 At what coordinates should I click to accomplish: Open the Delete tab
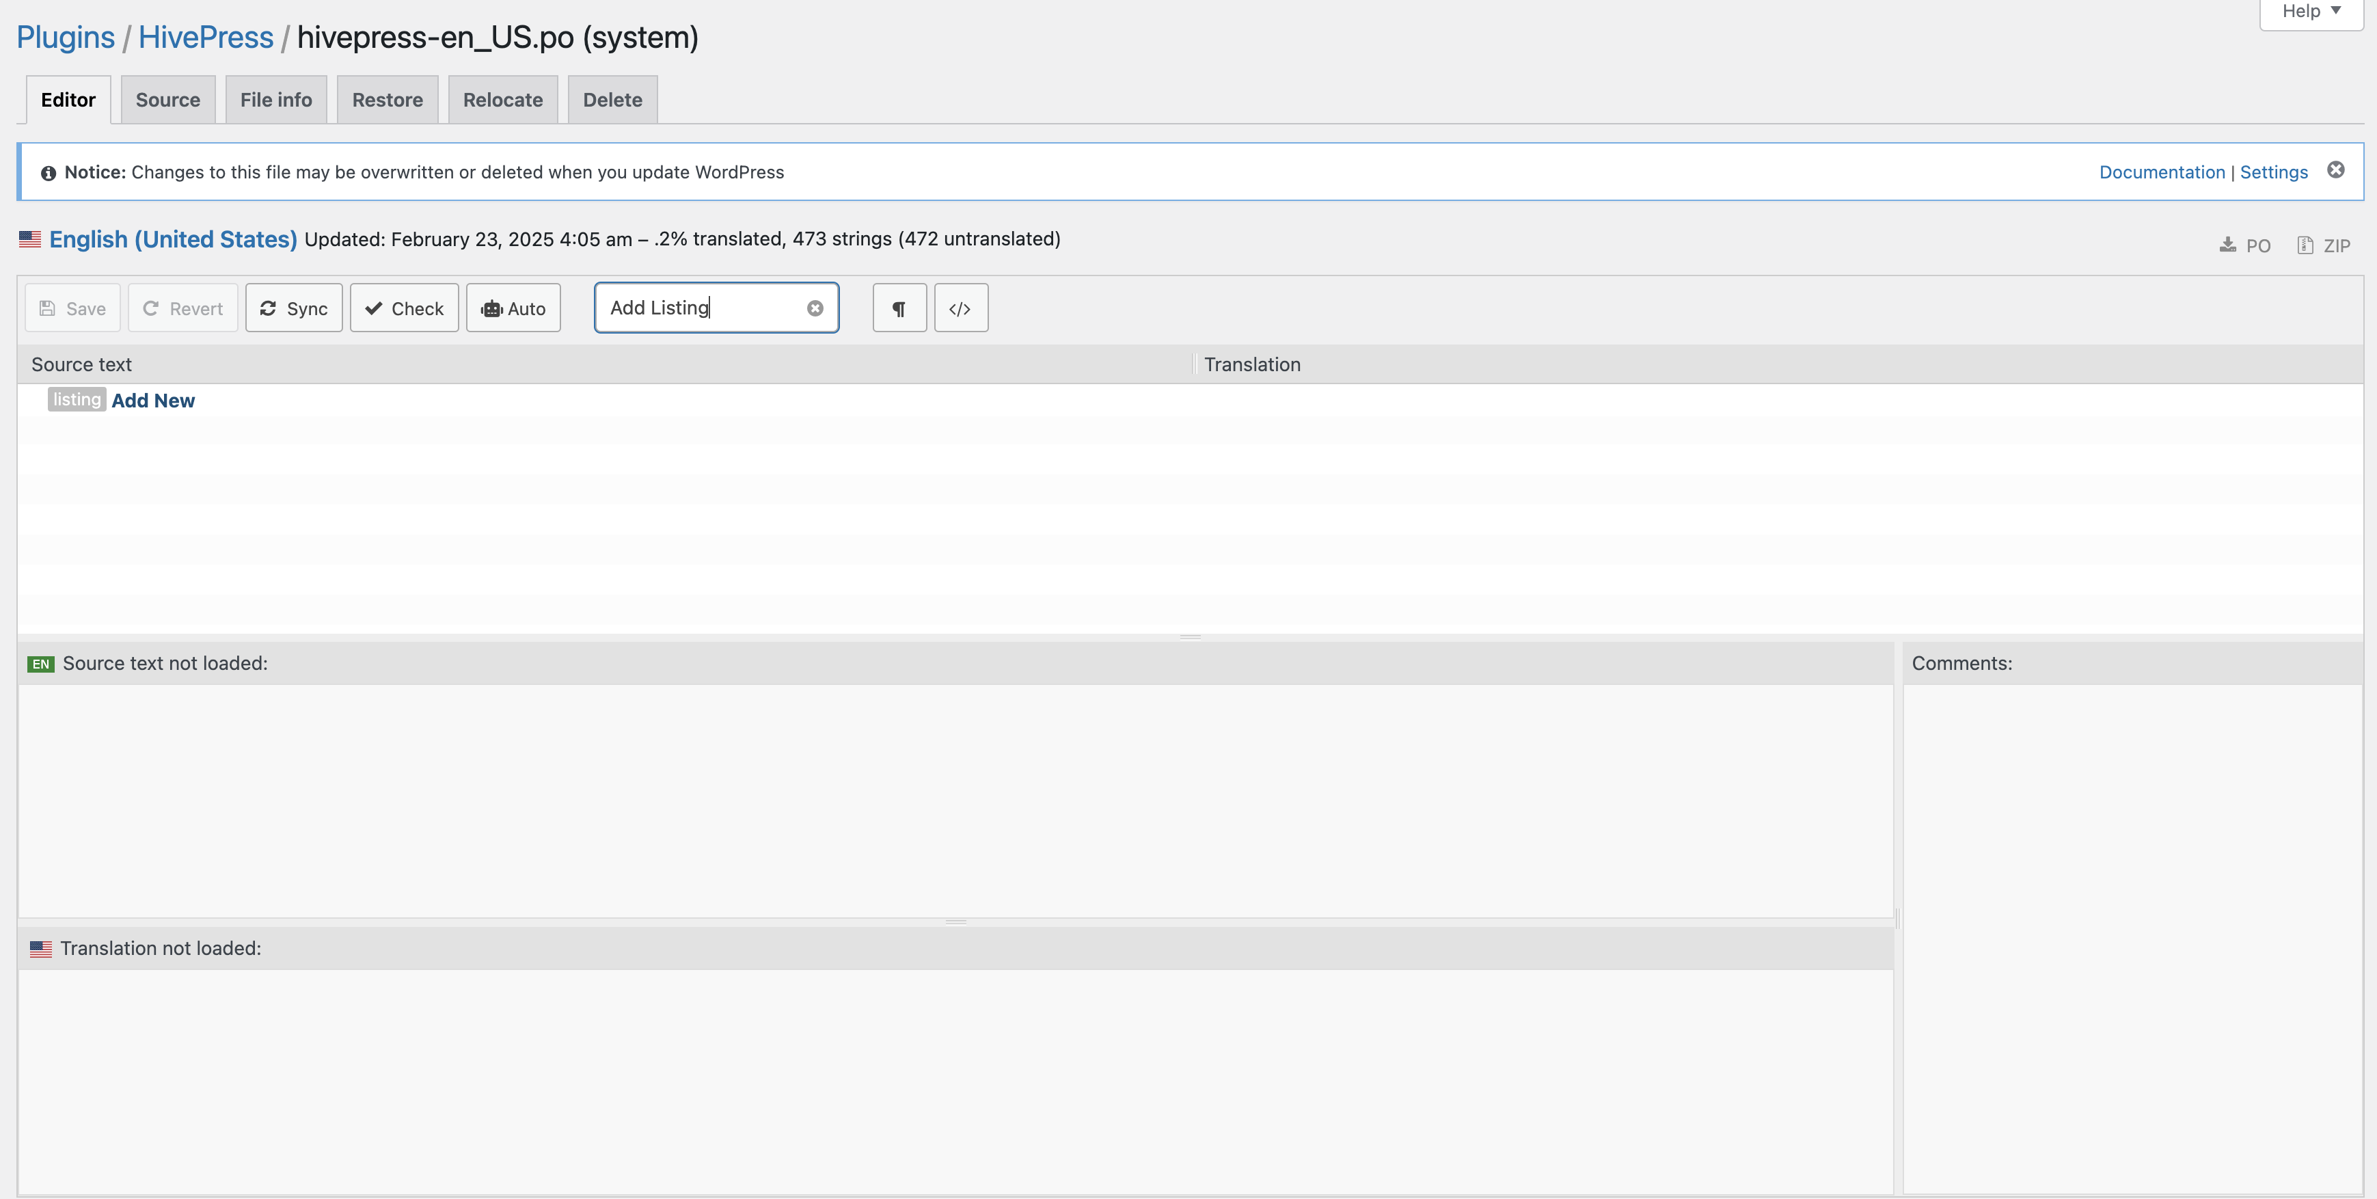tap(613, 100)
